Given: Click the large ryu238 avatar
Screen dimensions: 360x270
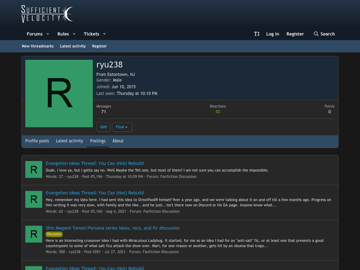Looking at the screenshot, I should coord(59,94).
